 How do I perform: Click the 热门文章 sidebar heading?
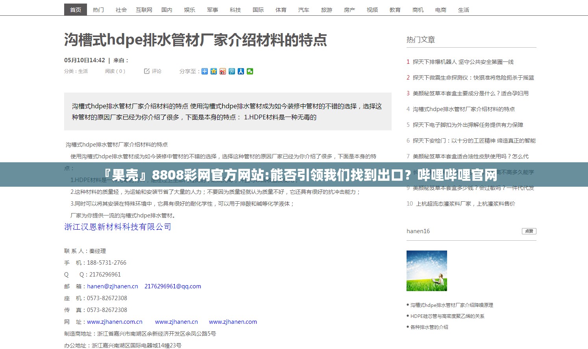[x=421, y=40]
